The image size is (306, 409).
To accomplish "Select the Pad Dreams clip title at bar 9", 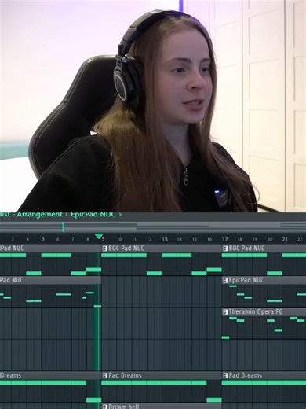I will (x=125, y=375).
